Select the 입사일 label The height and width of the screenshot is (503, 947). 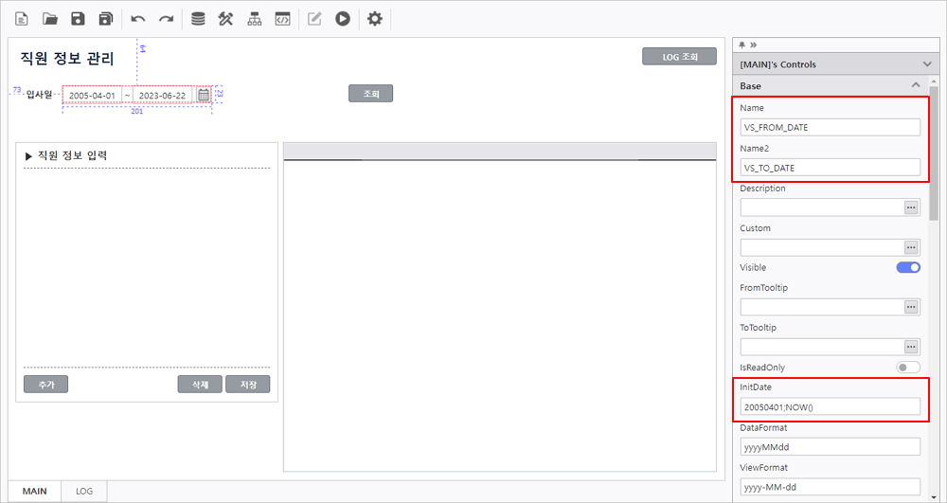point(39,95)
